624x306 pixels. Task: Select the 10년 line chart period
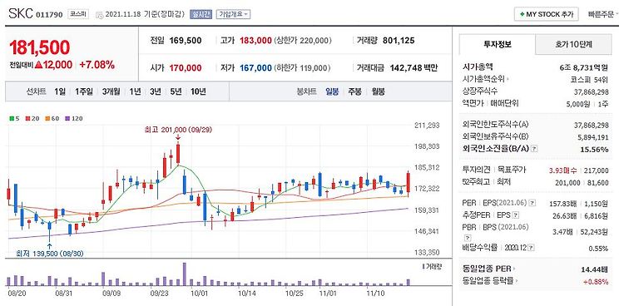198,92
